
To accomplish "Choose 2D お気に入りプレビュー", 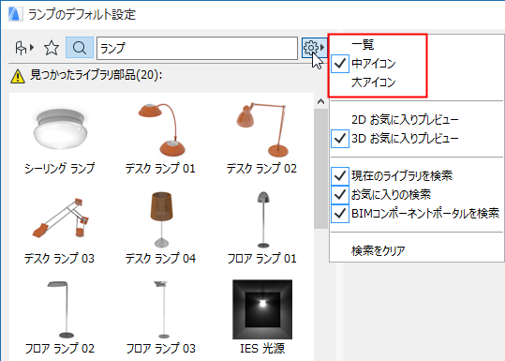I will coord(405,120).
